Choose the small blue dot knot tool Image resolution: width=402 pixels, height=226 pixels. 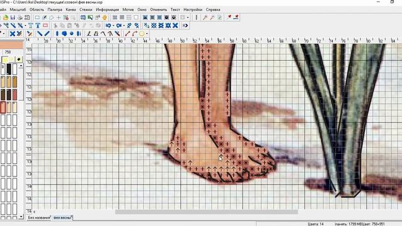(x=72, y=33)
